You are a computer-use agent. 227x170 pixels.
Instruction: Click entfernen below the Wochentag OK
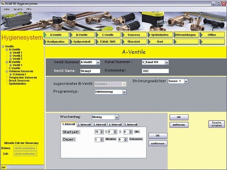(179, 125)
